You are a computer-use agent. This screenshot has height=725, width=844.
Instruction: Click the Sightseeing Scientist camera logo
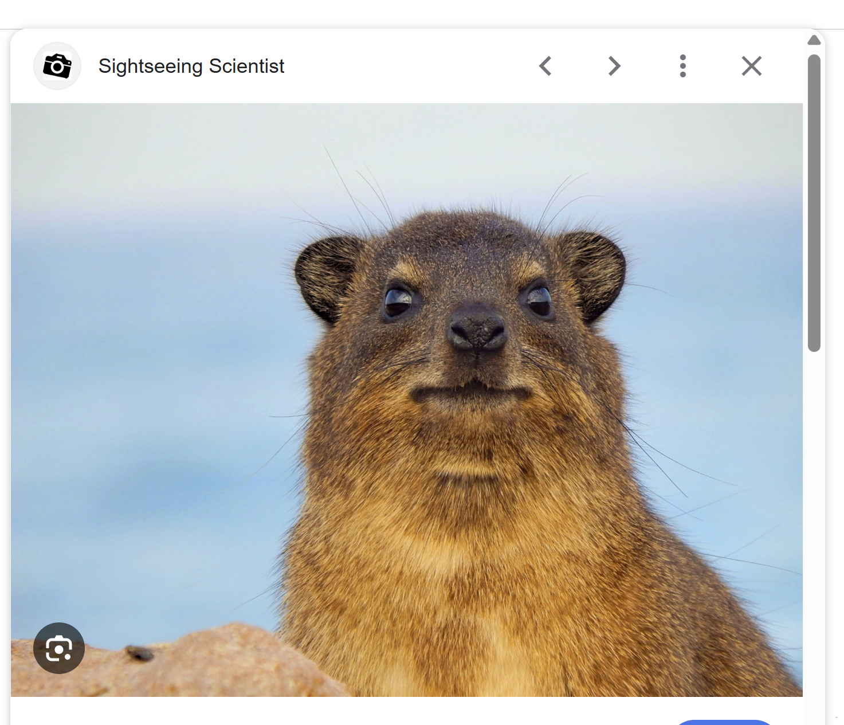57,66
